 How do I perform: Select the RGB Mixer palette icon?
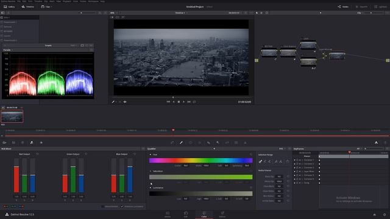click(32, 142)
